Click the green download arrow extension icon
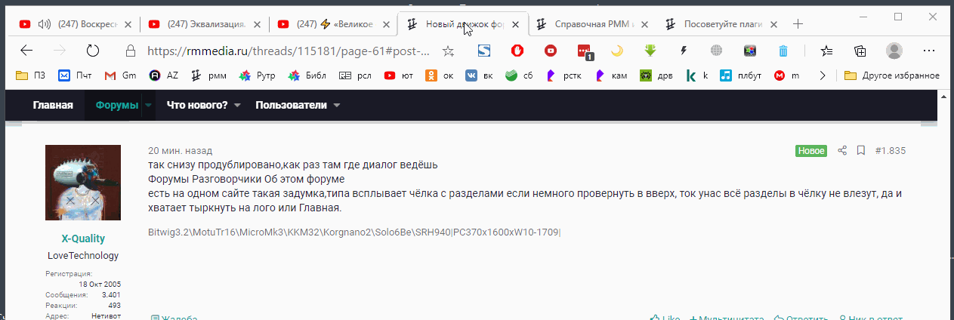The height and width of the screenshot is (320, 954). click(650, 51)
